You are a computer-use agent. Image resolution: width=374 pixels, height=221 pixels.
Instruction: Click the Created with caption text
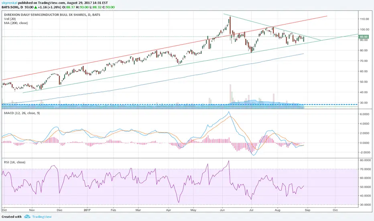(x=12, y=217)
